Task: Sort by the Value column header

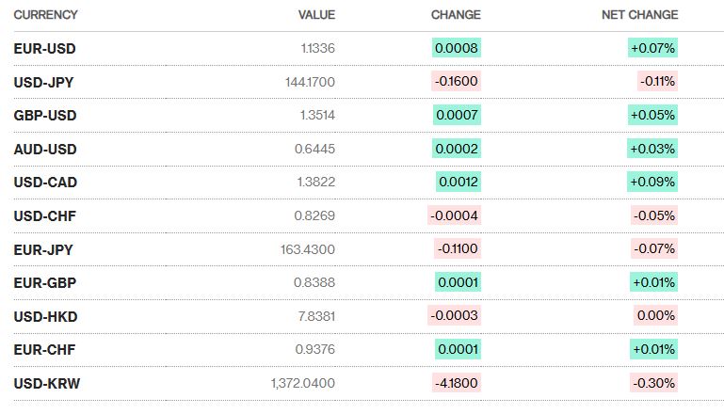Action: [x=316, y=15]
